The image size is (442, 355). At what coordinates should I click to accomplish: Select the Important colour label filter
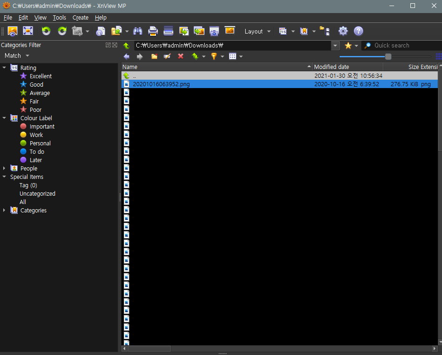42,127
